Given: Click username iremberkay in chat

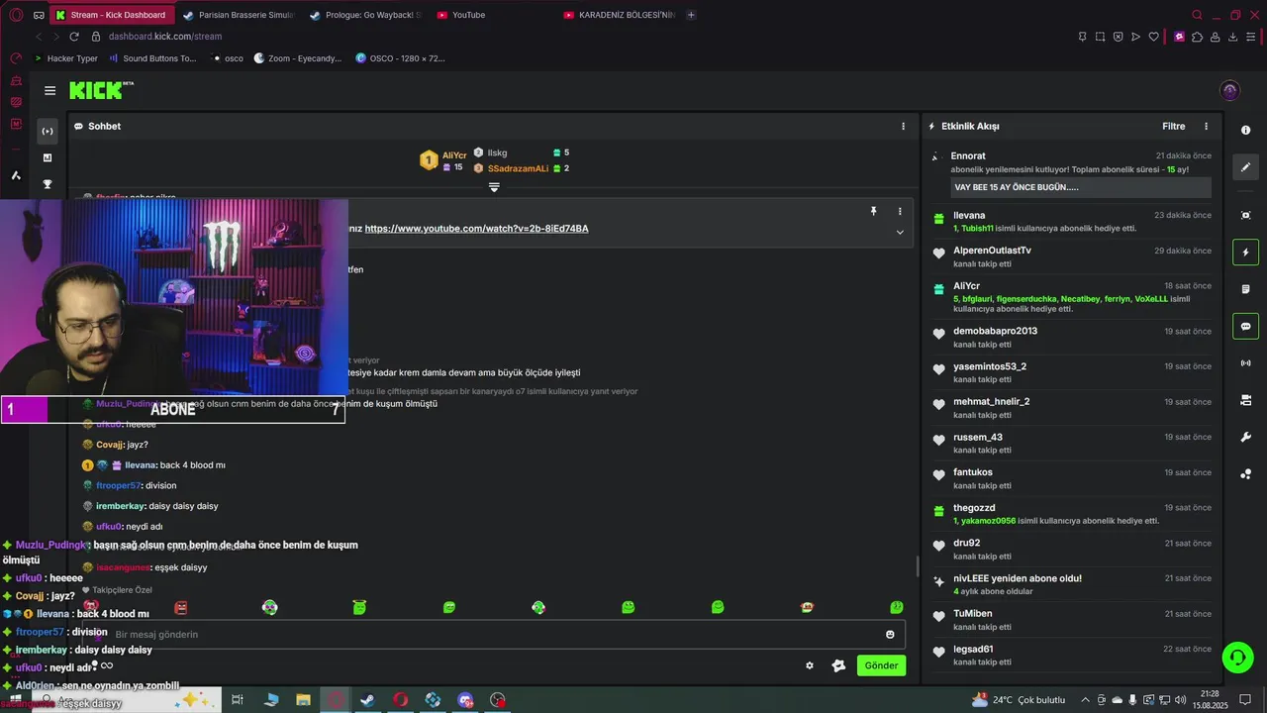Looking at the screenshot, I should [121, 506].
